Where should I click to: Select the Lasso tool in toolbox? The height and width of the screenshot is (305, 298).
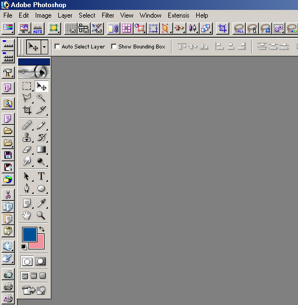[x=26, y=97]
